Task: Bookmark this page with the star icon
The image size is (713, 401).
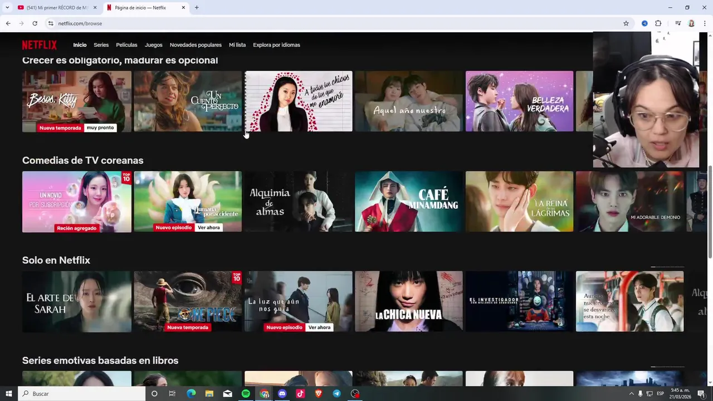Action: click(x=626, y=23)
